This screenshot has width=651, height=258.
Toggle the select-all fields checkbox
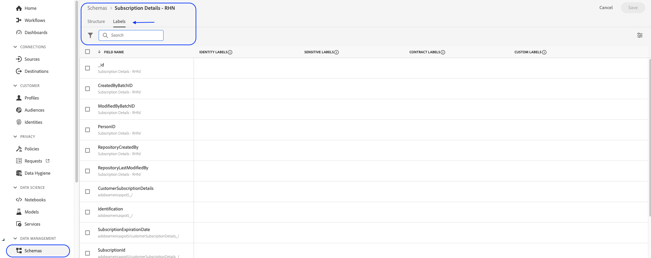(x=87, y=52)
